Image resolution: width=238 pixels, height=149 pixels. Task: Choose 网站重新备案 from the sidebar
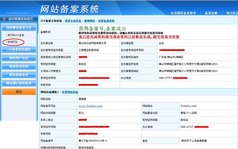[19, 75]
